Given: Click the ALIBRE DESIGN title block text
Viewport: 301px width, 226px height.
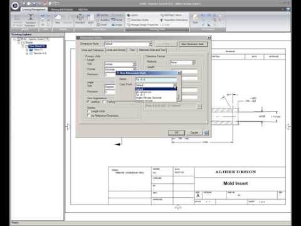Looking at the screenshot, I should click(236, 172).
